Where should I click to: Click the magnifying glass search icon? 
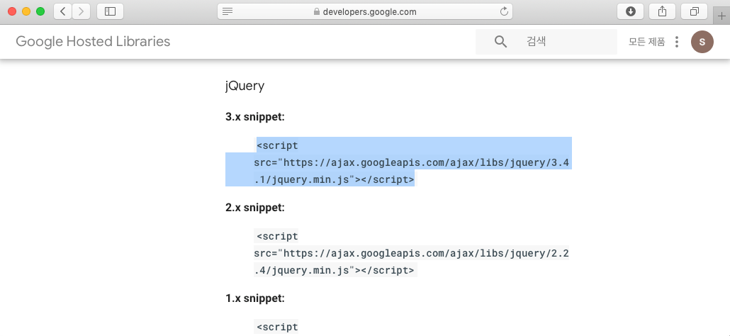tap(500, 42)
